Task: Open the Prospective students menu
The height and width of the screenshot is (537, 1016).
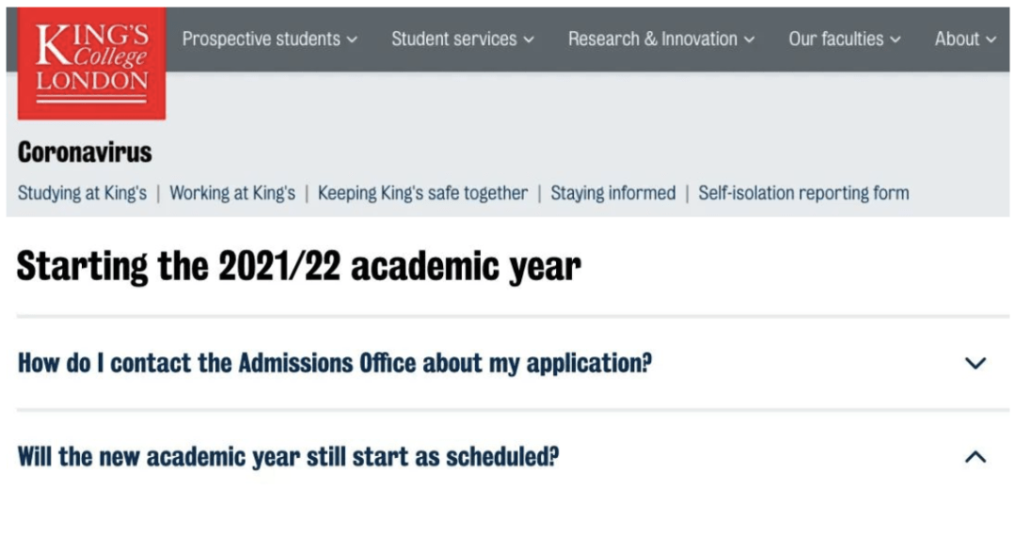Action: tap(270, 39)
